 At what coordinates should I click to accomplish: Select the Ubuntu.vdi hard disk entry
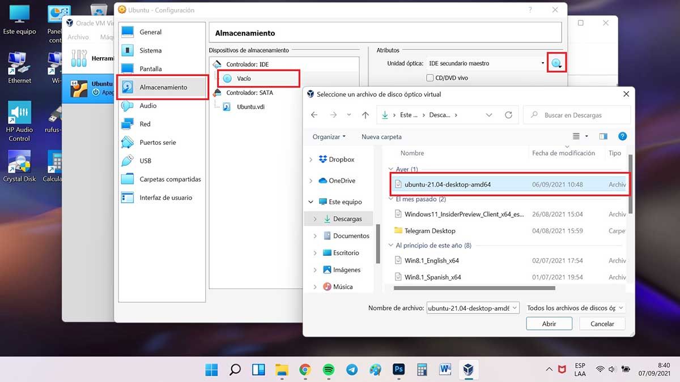(250, 106)
